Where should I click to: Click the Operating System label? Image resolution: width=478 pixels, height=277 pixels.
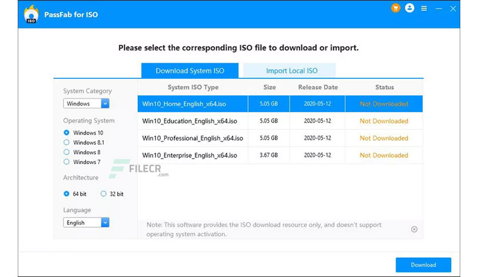(x=89, y=121)
